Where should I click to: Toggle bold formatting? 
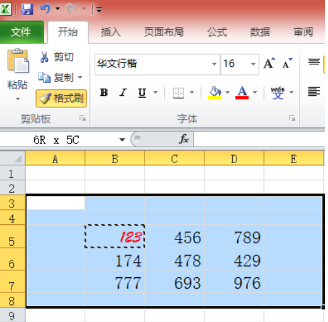click(104, 93)
